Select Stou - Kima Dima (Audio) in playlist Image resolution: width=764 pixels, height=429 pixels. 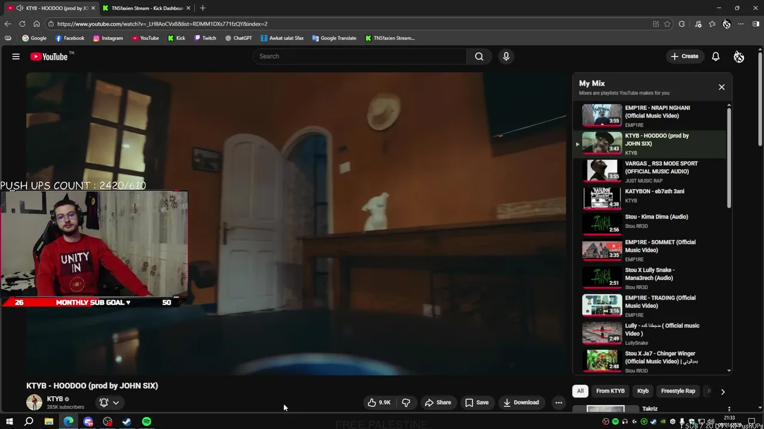click(651, 225)
